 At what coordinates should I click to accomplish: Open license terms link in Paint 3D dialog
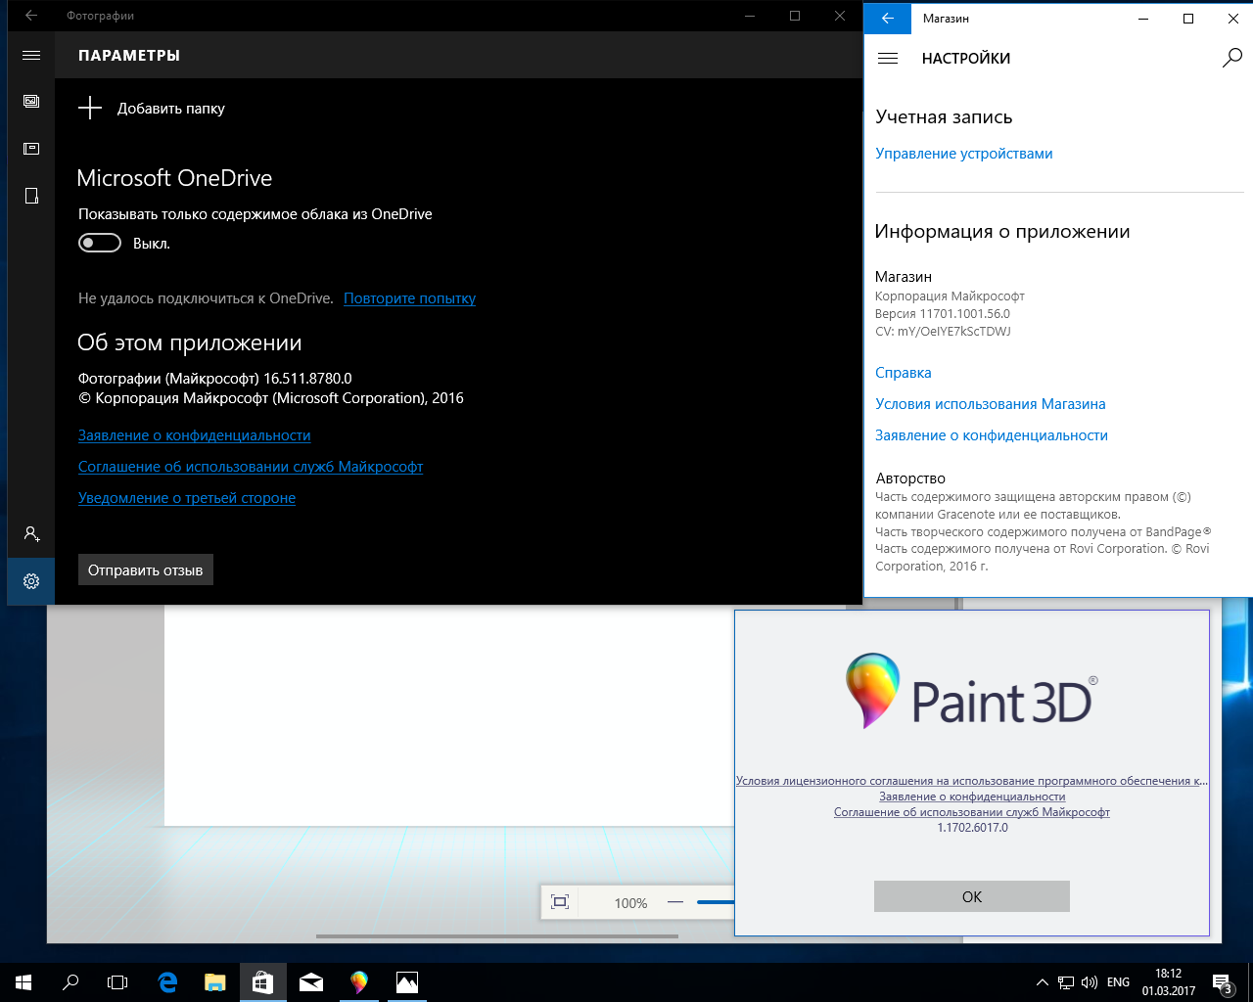point(972,781)
